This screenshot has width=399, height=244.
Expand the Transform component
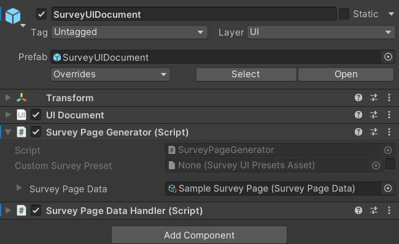(x=8, y=97)
